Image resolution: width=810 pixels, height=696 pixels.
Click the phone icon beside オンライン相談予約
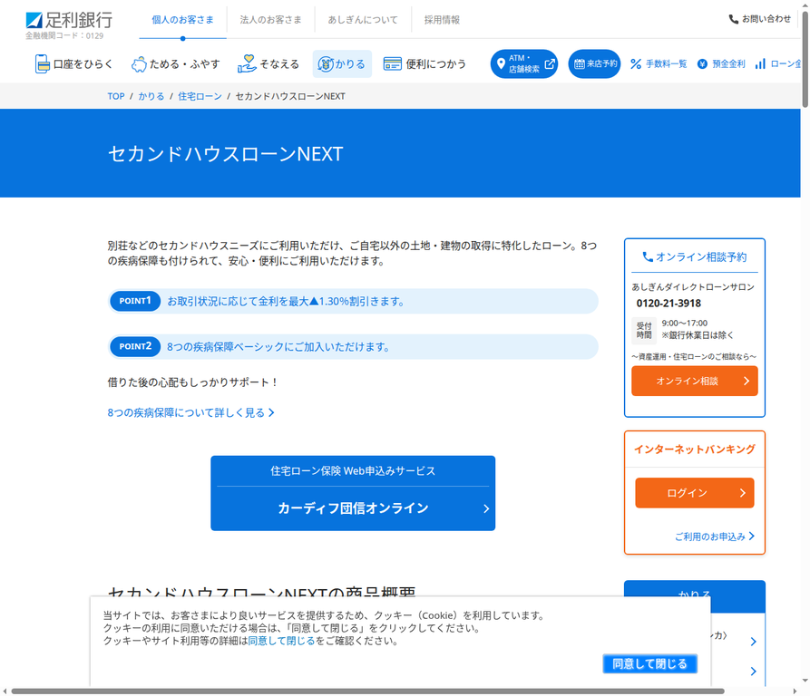click(x=648, y=256)
